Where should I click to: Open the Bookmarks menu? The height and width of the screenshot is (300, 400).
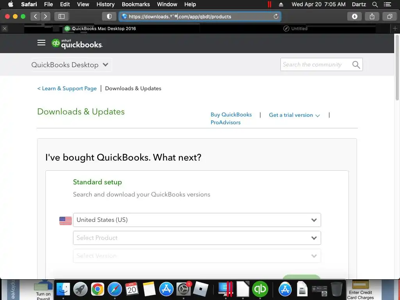(136, 4)
